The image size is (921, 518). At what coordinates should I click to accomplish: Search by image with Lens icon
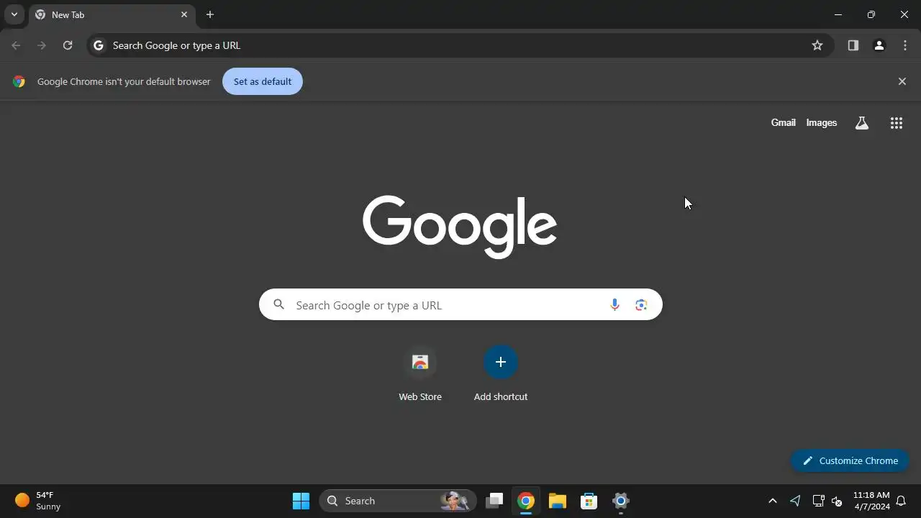[x=641, y=305]
